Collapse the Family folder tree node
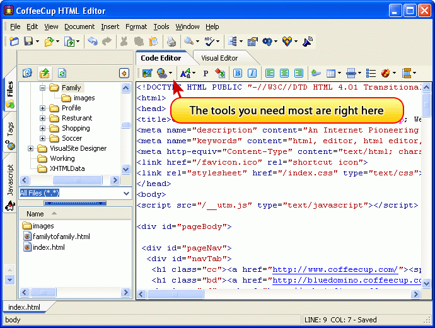 coord(43,88)
